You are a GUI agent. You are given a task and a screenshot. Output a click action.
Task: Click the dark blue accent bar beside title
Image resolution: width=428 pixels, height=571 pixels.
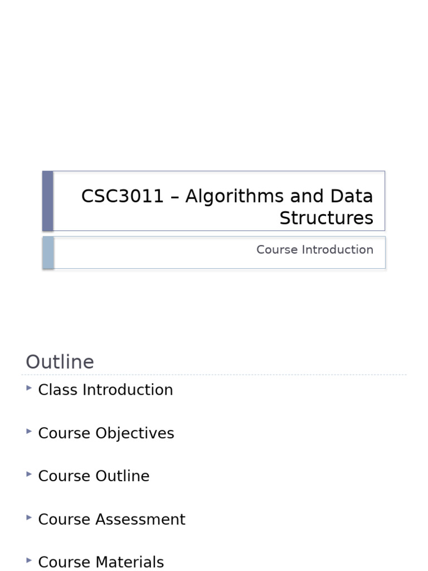tap(48, 201)
